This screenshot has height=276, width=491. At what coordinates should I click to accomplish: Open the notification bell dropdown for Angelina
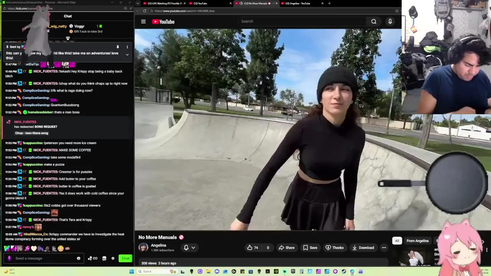coord(189,248)
